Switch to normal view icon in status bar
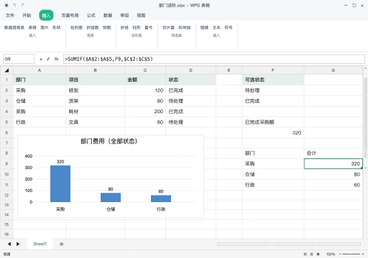368x258 pixels. pyautogui.click(x=305, y=254)
